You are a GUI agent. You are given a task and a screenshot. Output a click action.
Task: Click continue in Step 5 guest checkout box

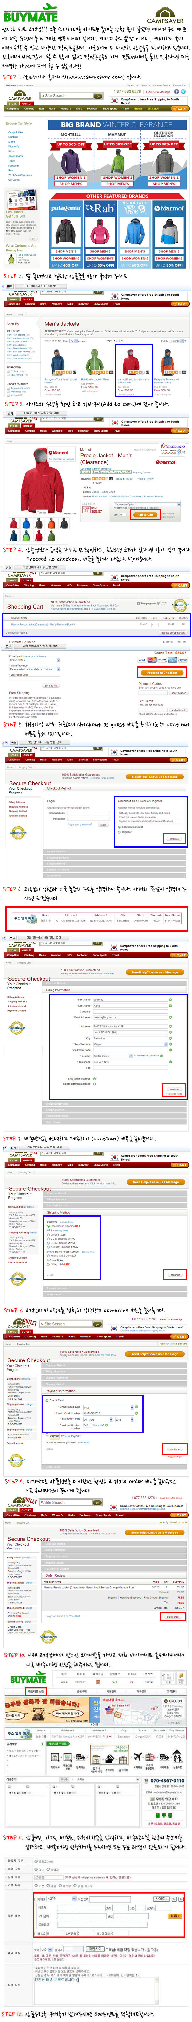click(x=174, y=839)
